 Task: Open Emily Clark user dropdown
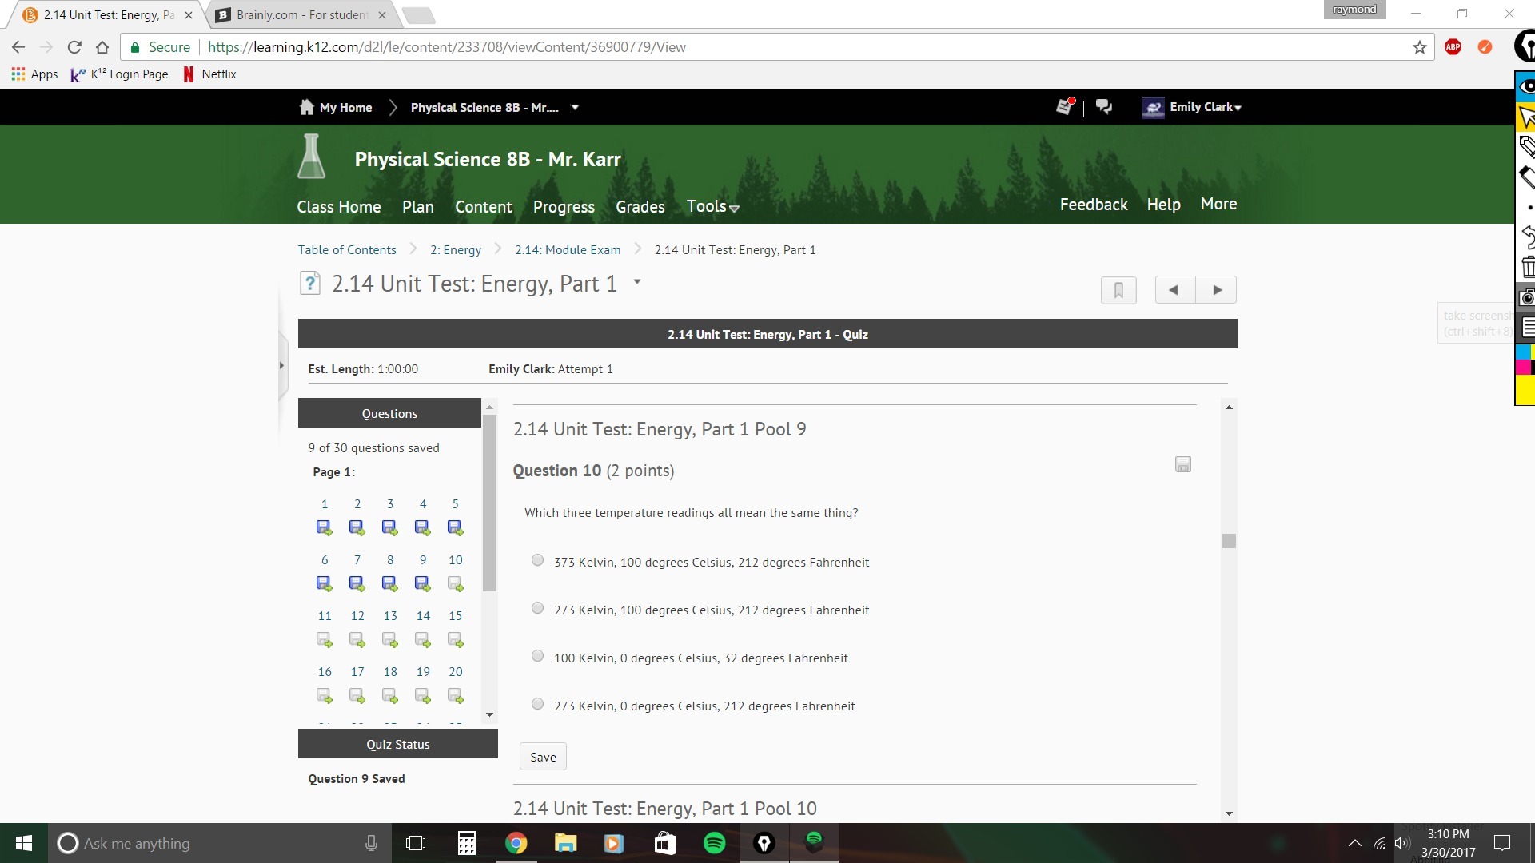[x=1205, y=107]
